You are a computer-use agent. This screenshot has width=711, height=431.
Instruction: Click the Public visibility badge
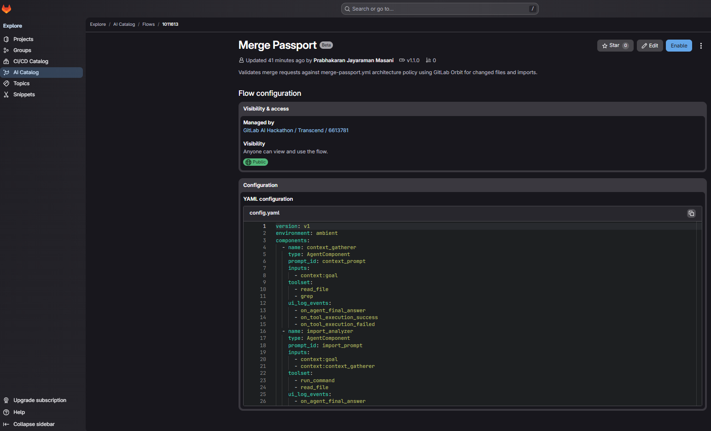(256, 162)
